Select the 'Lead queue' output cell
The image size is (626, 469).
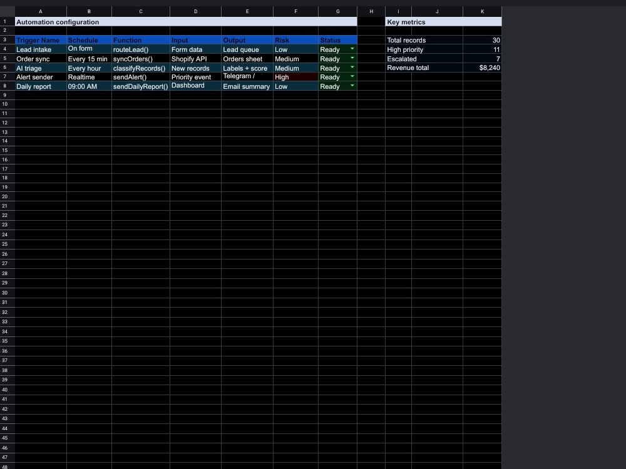coord(247,49)
